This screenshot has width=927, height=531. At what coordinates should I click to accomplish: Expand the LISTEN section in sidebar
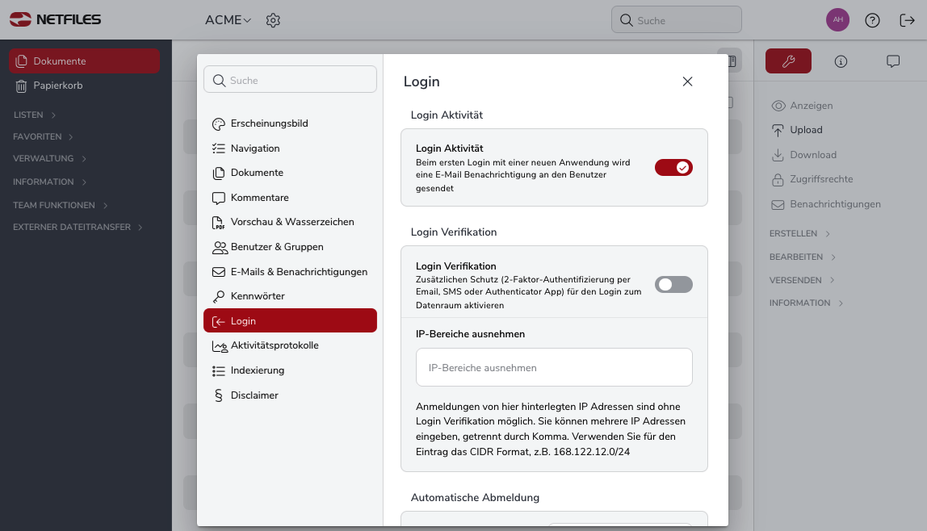[x=35, y=115]
